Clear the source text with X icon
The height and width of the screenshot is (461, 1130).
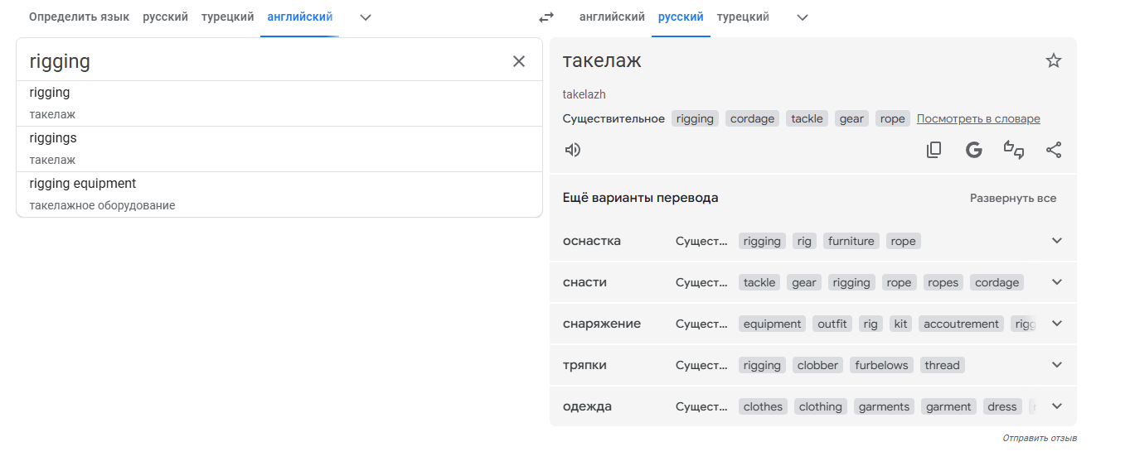(x=519, y=61)
